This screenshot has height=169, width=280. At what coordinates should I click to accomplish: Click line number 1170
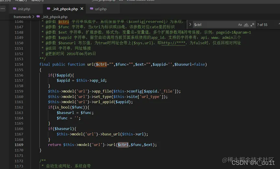19,150
